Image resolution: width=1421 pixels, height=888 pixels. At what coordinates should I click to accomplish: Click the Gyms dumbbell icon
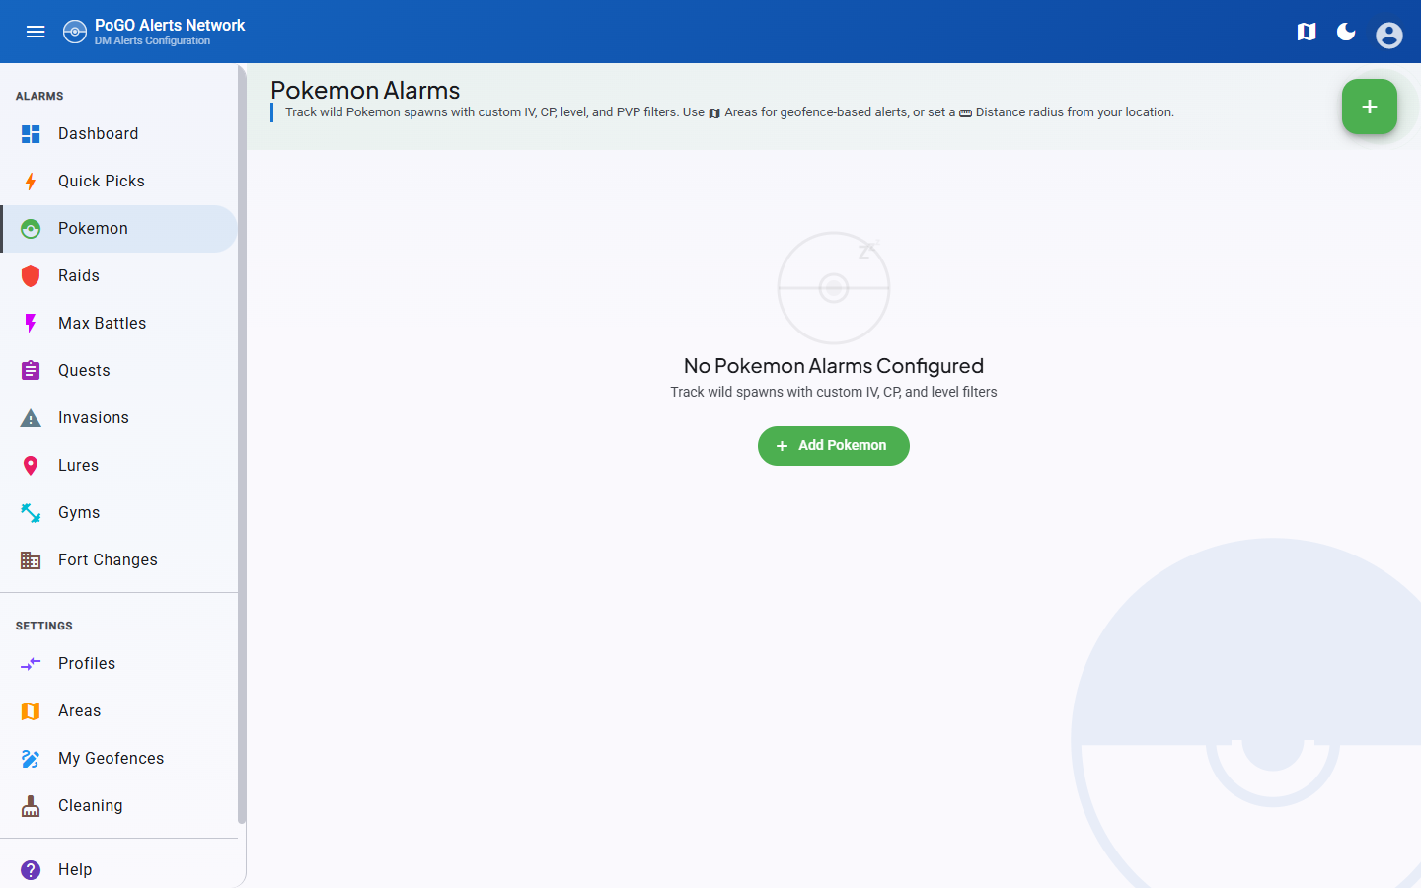click(x=31, y=513)
